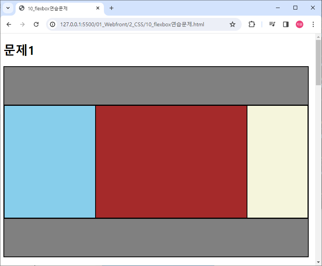Screen dimensions: 322x266
Task: Minimize the browser window
Action: pyautogui.click(x=278, y=8)
